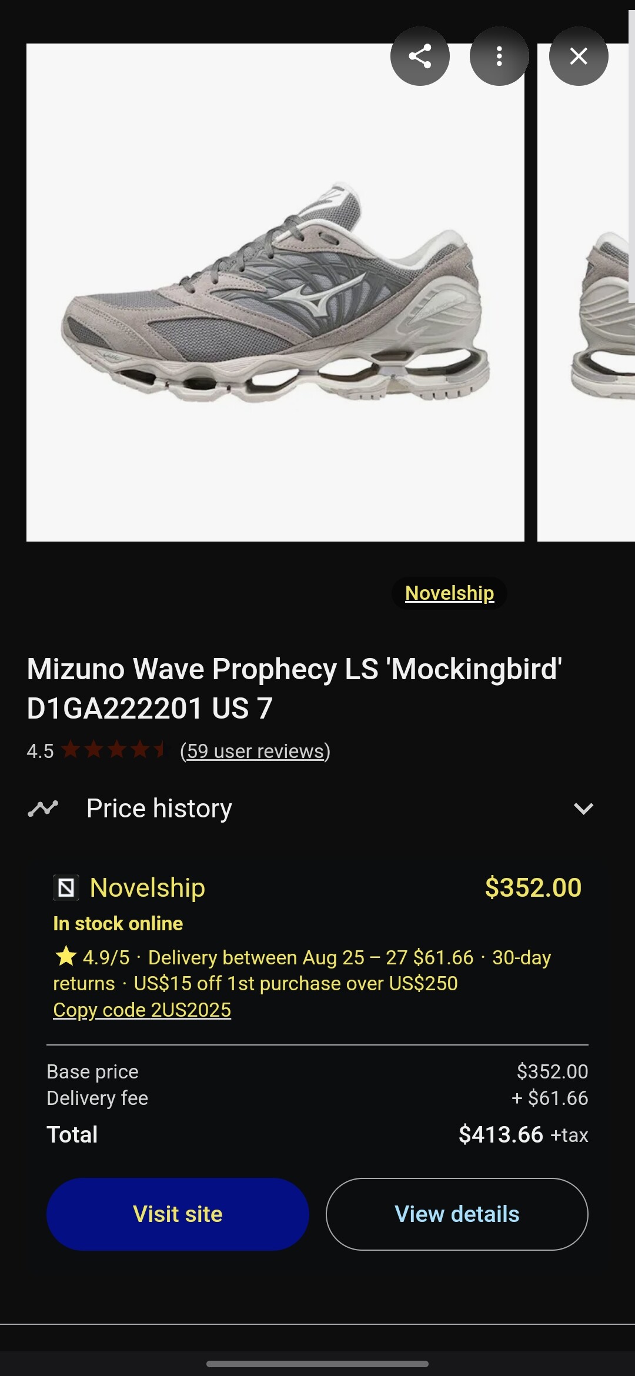
Task: Expand Price history with the chevron
Action: (x=583, y=809)
